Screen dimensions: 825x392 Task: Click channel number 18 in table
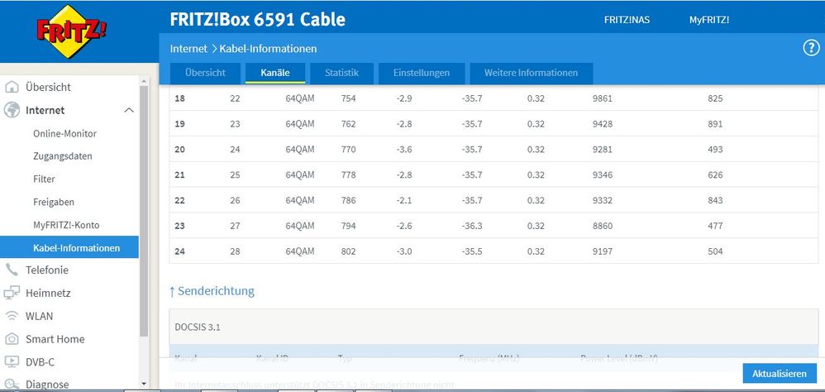click(179, 98)
